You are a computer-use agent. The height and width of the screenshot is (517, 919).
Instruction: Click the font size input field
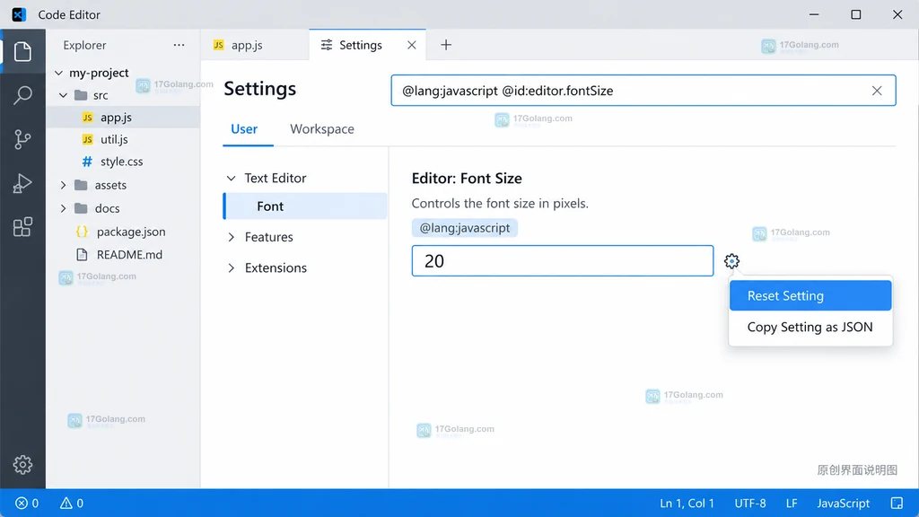click(x=563, y=261)
